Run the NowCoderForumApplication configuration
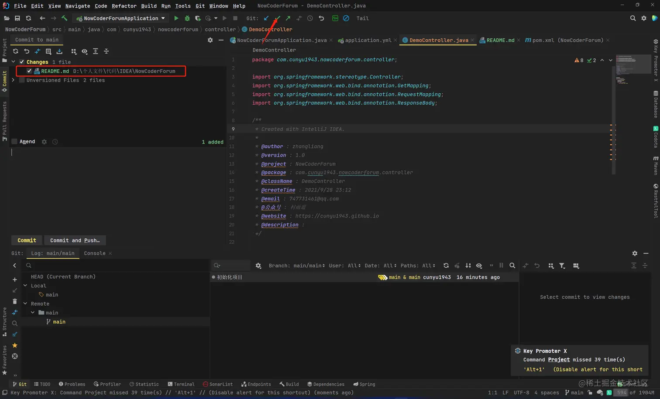Screen dimensions: 660x399 pos(176,18)
